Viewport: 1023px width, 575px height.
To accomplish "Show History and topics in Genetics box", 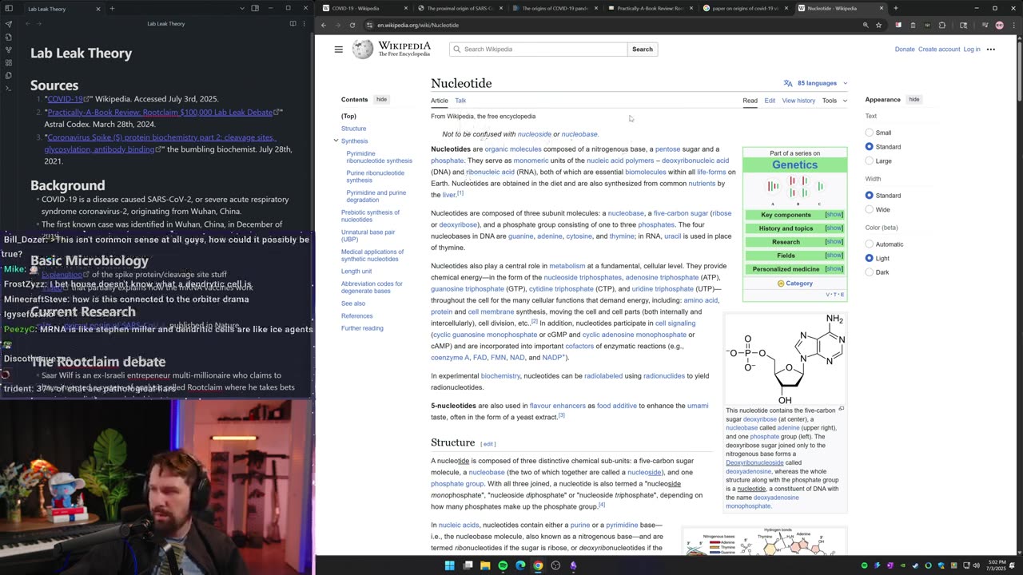I will (x=834, y=228).
